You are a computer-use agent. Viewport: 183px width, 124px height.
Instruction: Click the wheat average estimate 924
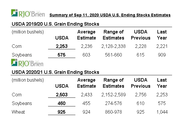tap(86, 112)
